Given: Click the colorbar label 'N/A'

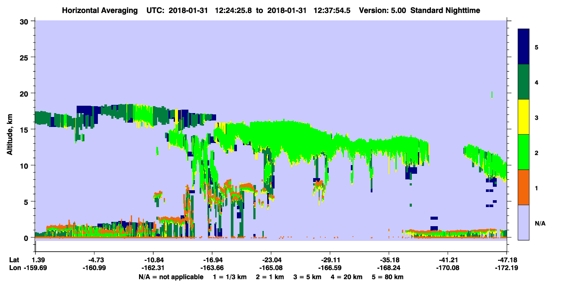Looking at the screenshot, I should coord(540,224).
